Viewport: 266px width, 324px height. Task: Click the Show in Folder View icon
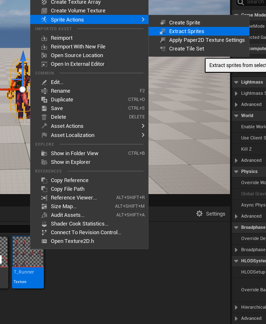click(44, 154)
